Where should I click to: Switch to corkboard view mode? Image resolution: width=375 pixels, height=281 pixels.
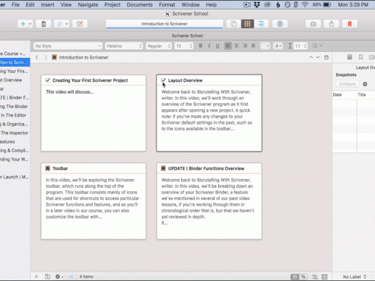pos(247,24)
